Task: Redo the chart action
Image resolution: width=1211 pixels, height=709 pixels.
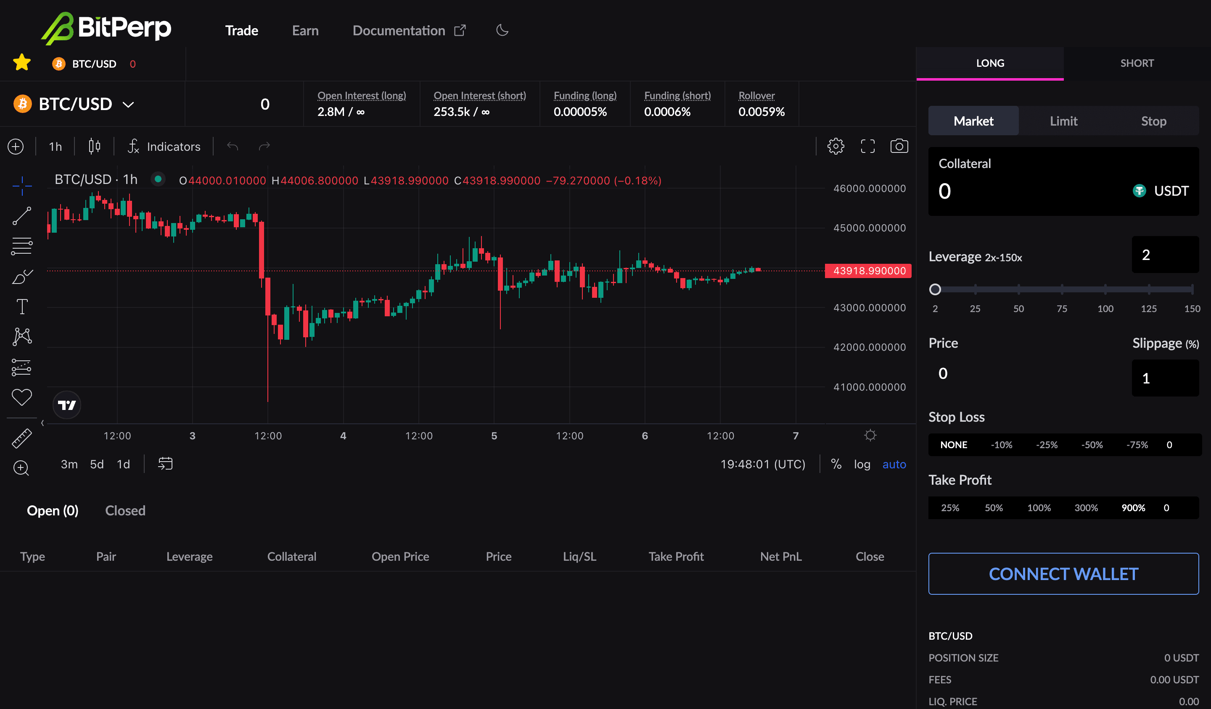Action: [x=264, y=146]
